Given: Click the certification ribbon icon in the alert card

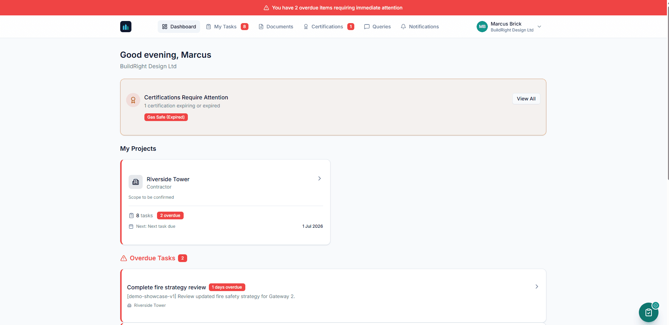Looking at the screenshot, I should point(133,100).
